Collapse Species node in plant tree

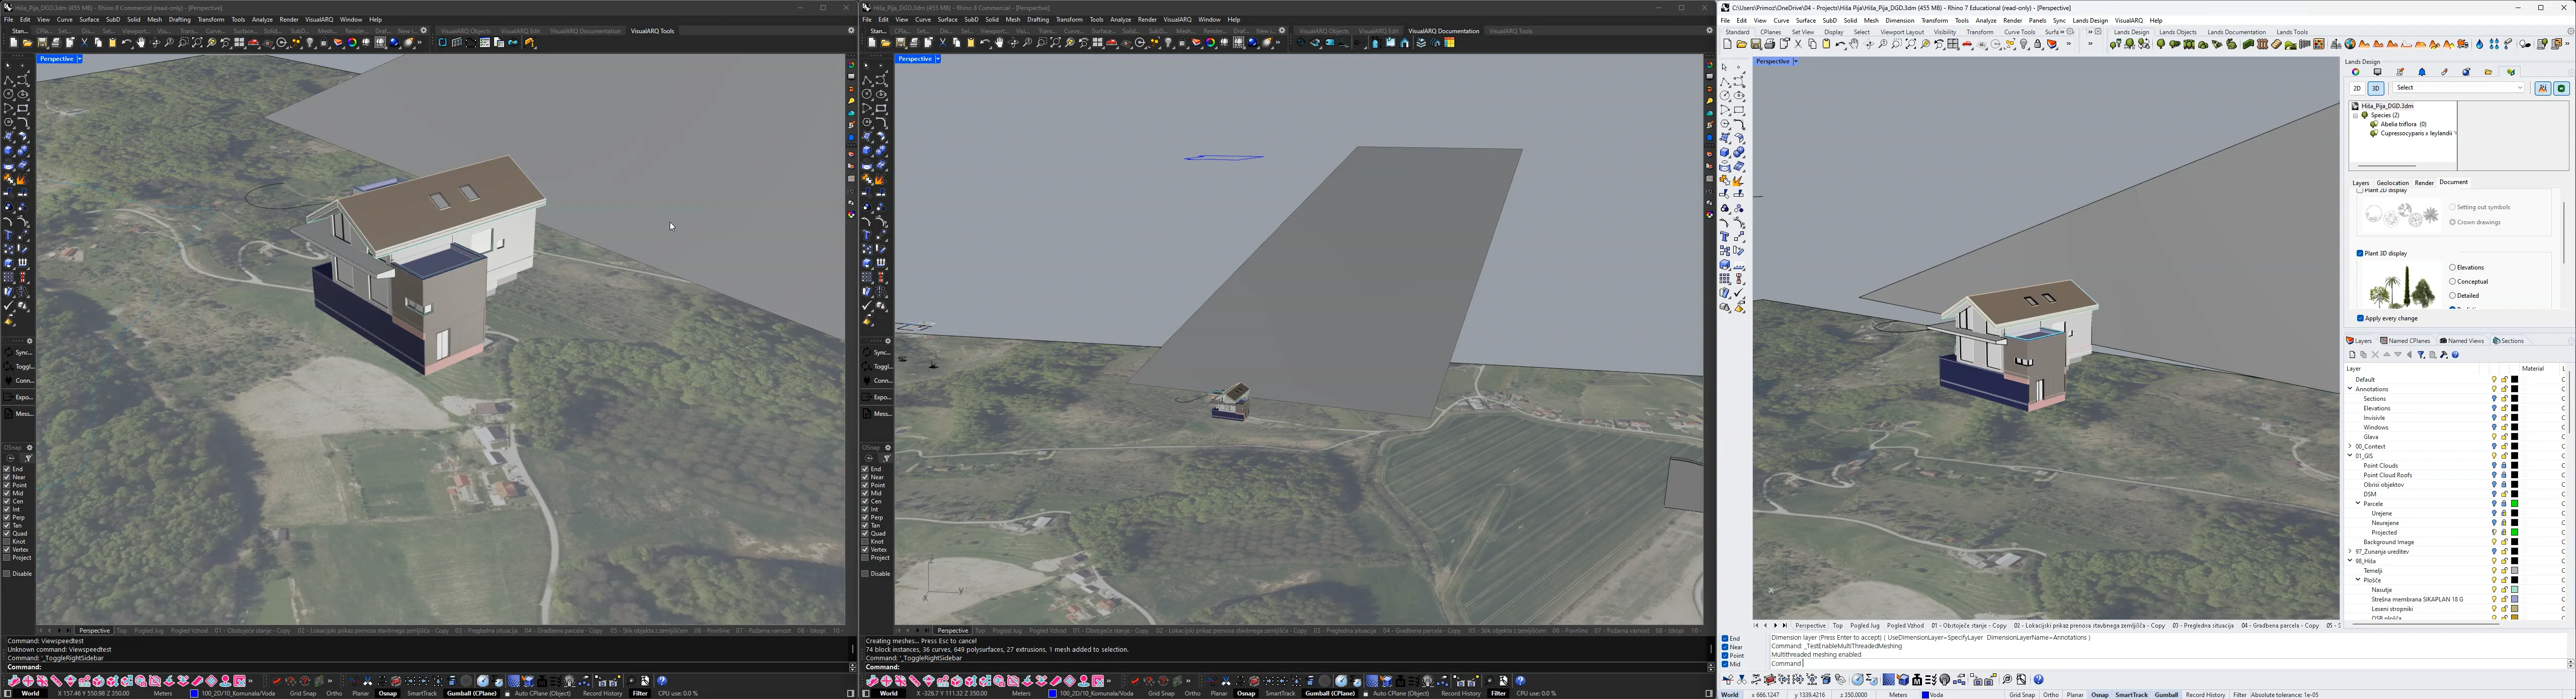click(x=2356, y=116)
